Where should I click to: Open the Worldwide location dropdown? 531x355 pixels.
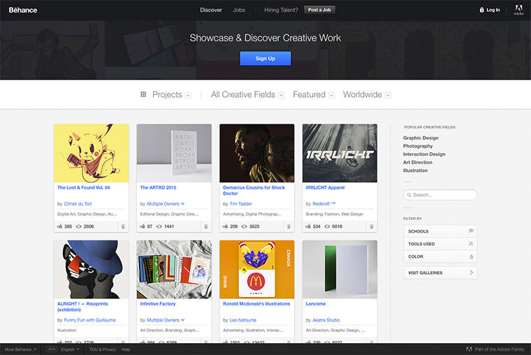[x=388, y=95]
